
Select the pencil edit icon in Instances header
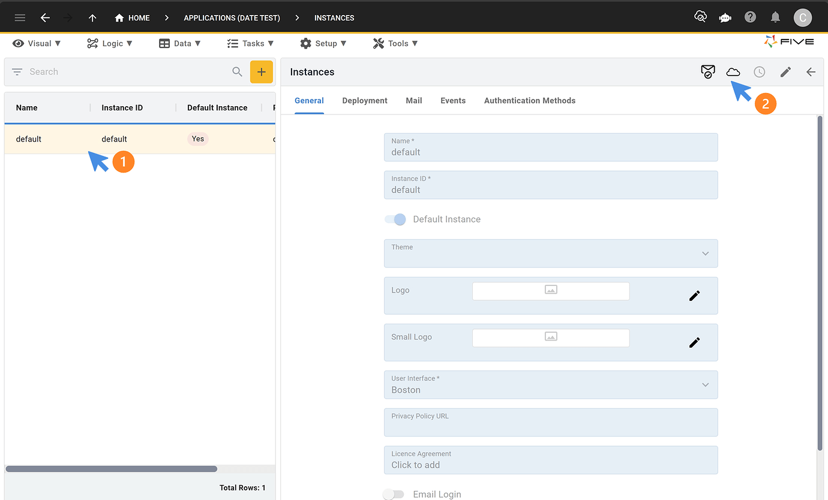click(785, 71)
